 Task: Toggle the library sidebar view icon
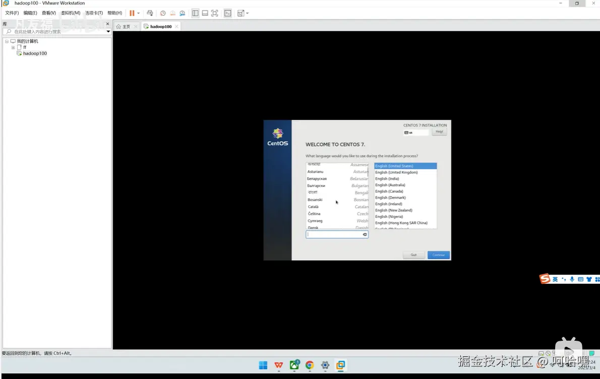tap(195, 13)
